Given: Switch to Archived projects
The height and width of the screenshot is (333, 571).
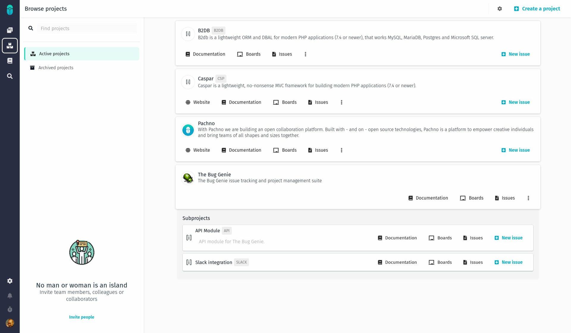Looking at the screenshot, I should [55, 68].
